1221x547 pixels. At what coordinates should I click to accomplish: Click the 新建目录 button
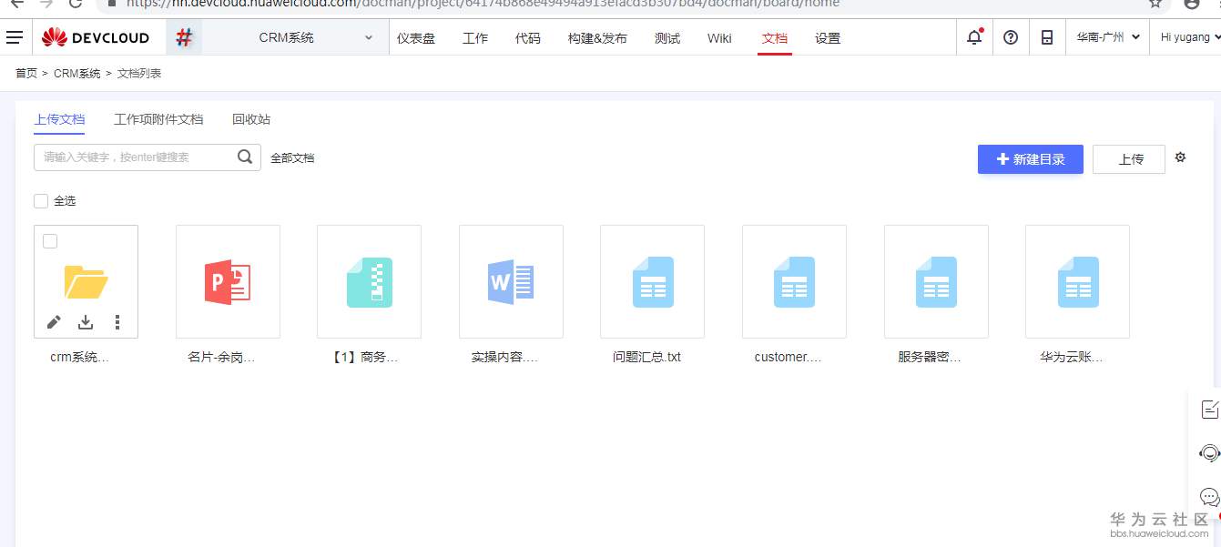click(x=1031, y=159)
